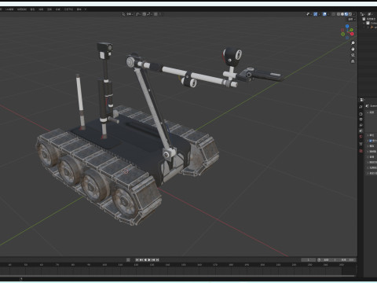Click the green Y axis on navigation gizmo
The image size is (377, 283).
pyautogui.click(x=351, y=30)
